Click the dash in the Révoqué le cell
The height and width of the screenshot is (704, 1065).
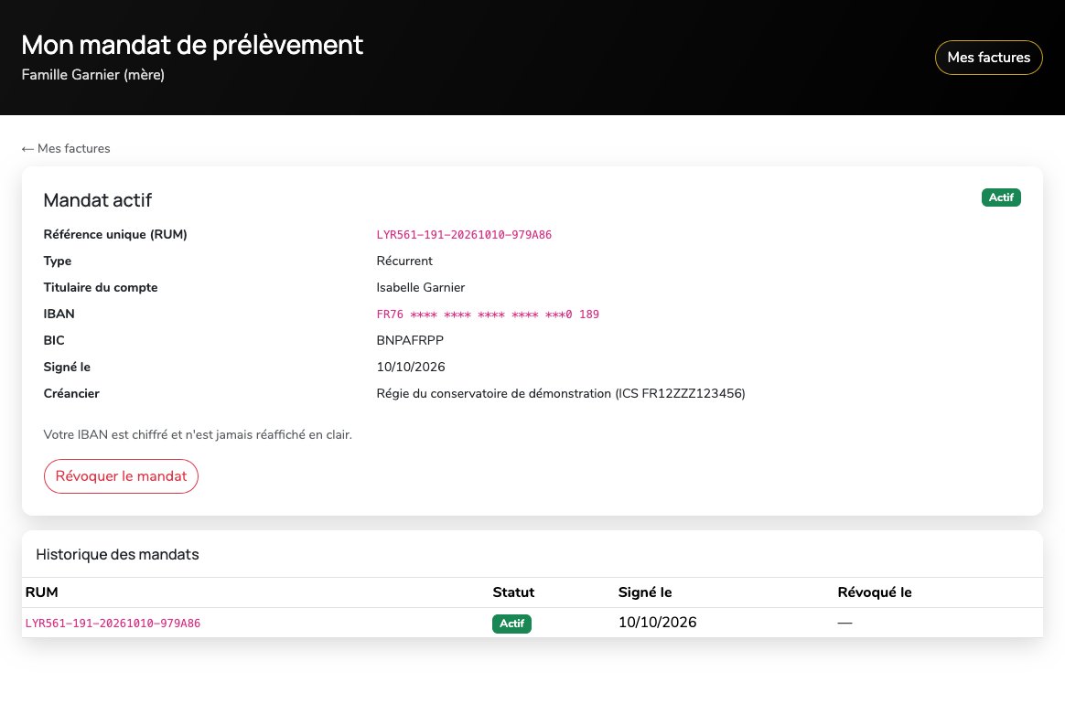point(844,623)
